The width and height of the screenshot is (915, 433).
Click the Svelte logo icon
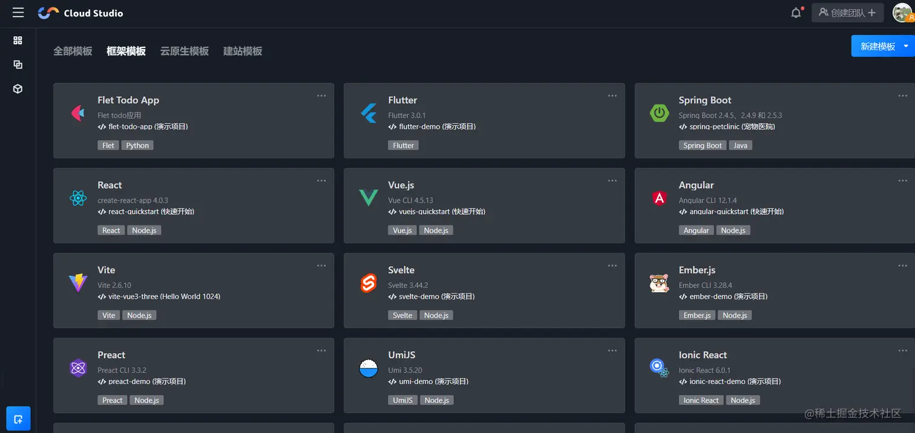pyautogui.click(x=369, y=282)
